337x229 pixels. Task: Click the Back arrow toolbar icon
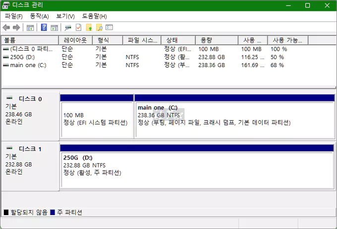[6, 28]
